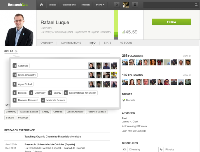Click the search magnifier icon
This screenshot has width=200, height=152.
click(196, 5)
